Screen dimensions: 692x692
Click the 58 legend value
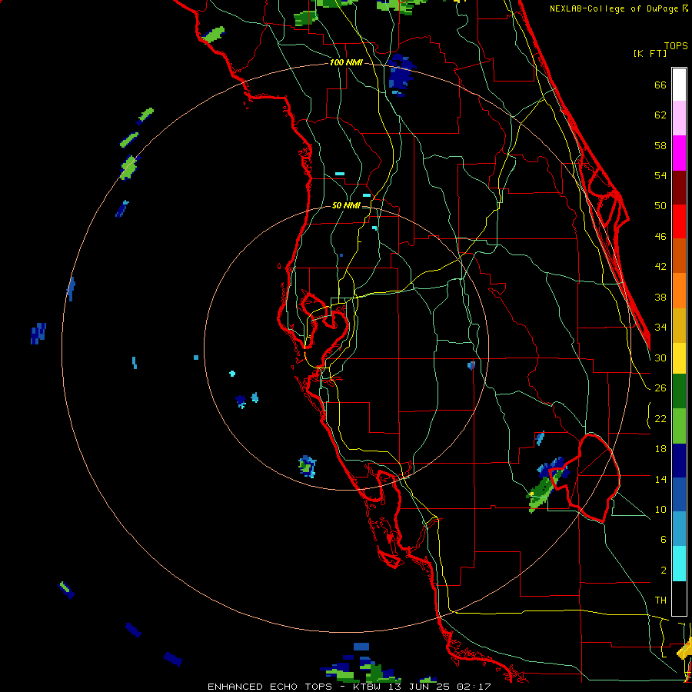660,145
